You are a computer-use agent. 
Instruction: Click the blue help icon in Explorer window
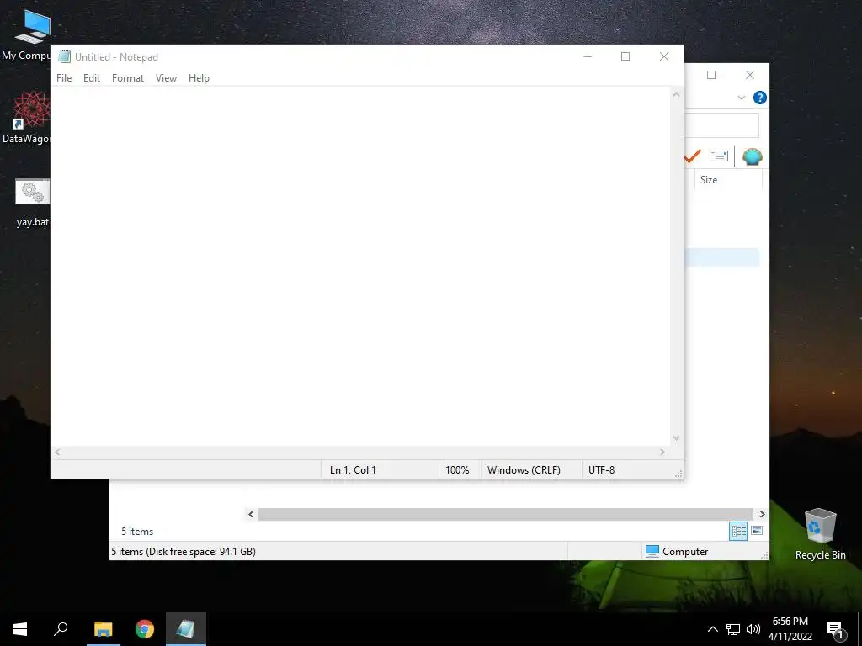tap(760, 98)
